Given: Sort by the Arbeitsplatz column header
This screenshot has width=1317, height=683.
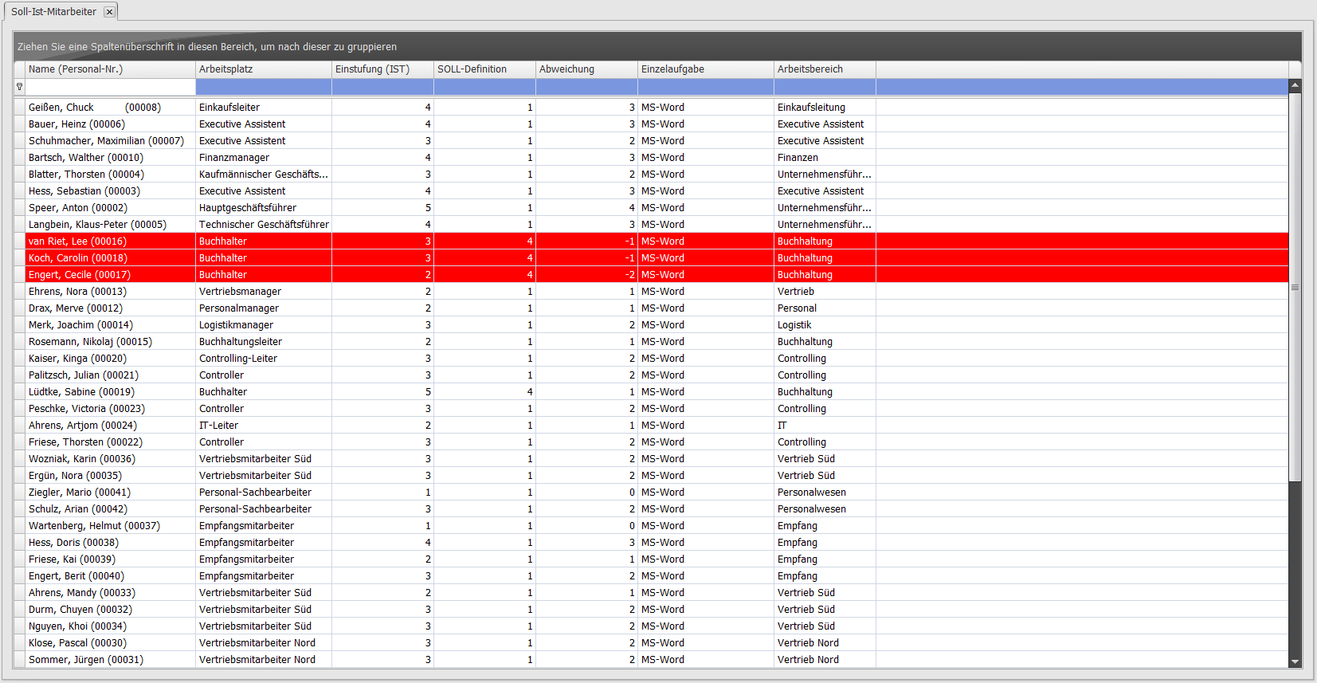Looking at the screenshot, I should click(263, 69).
